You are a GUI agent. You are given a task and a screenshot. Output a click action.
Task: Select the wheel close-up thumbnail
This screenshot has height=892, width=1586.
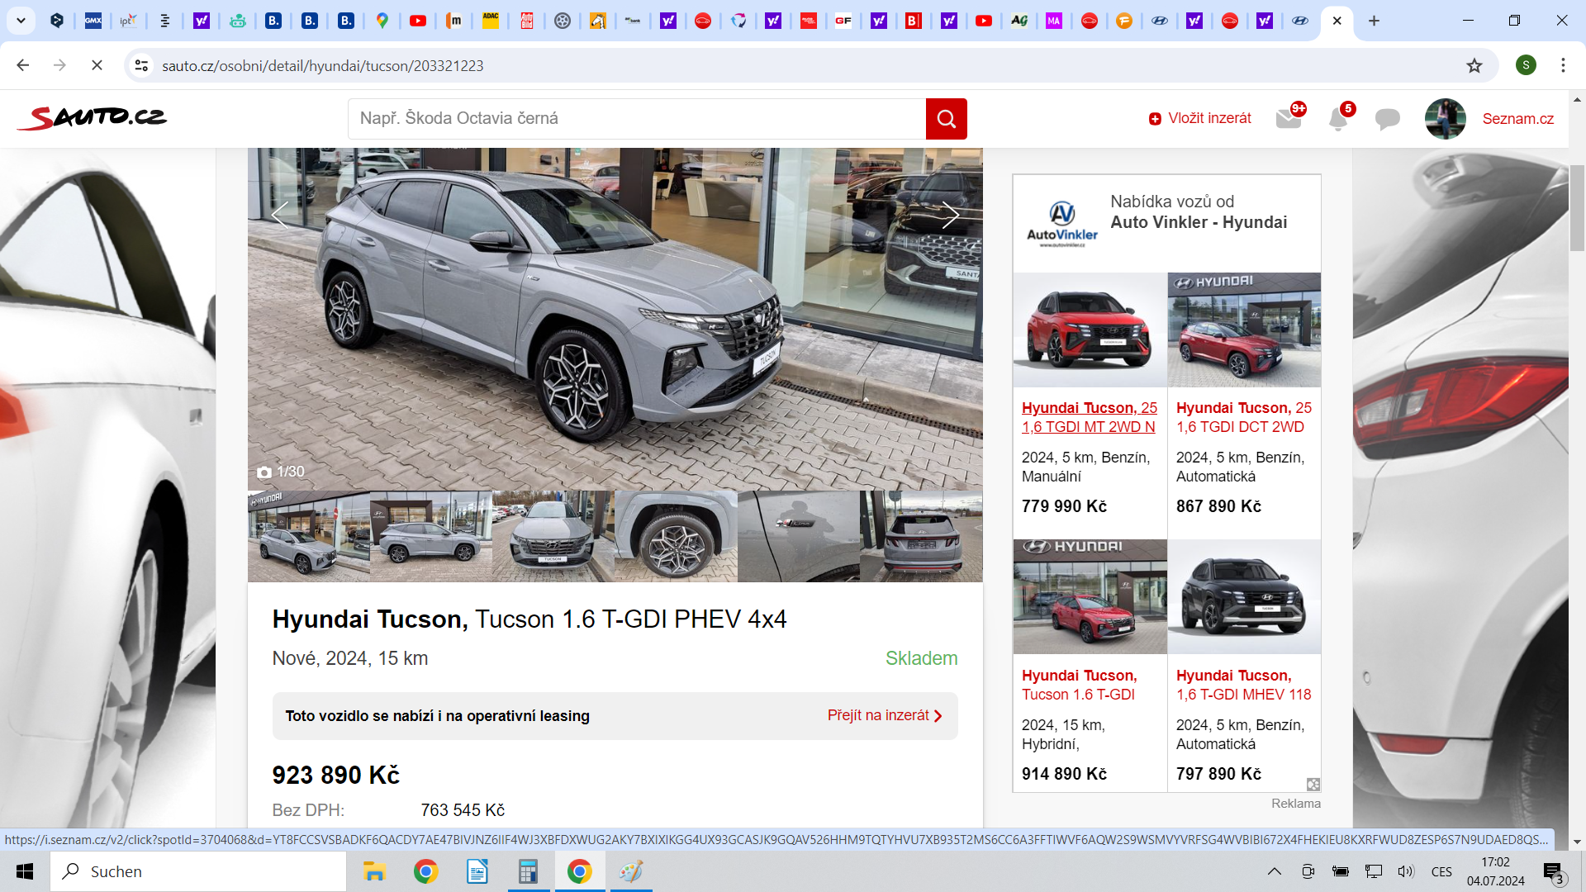(x=676, y=537)
